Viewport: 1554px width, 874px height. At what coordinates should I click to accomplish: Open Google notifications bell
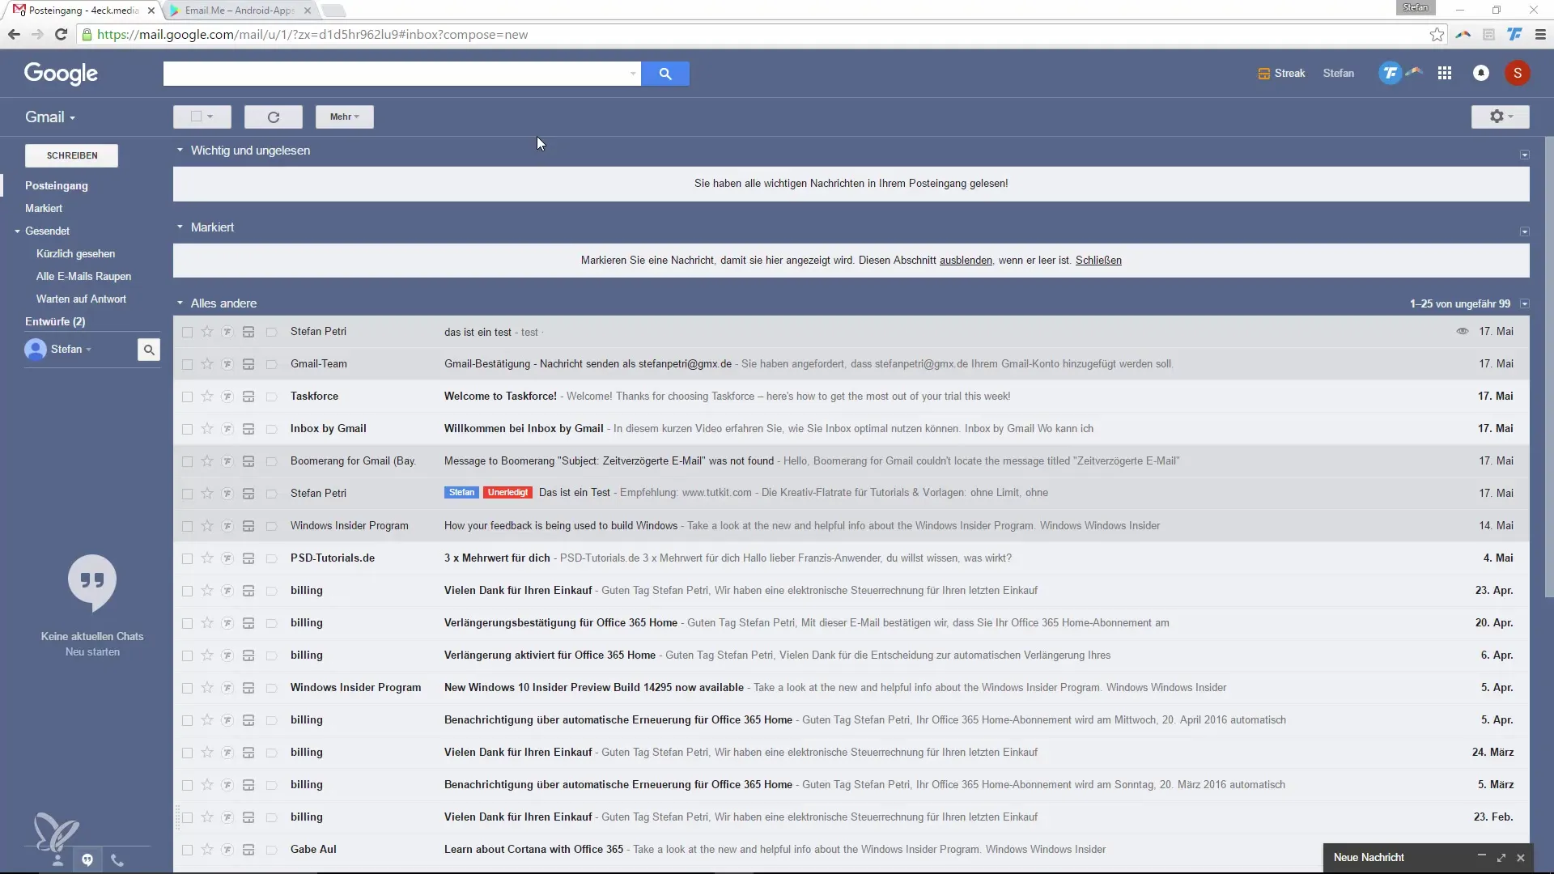click(x=1481, y=73)
